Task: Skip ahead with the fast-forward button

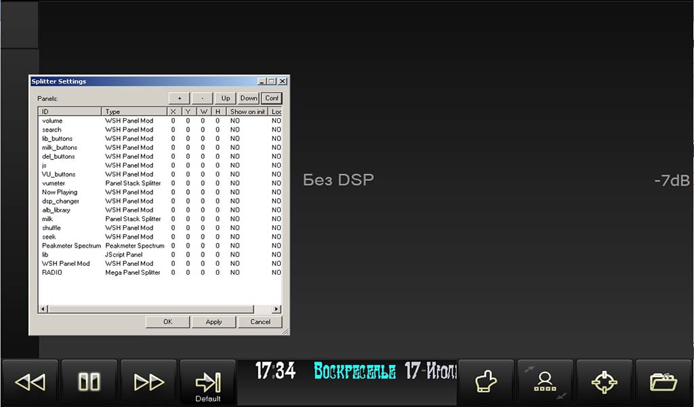Action: coord(148,382)
